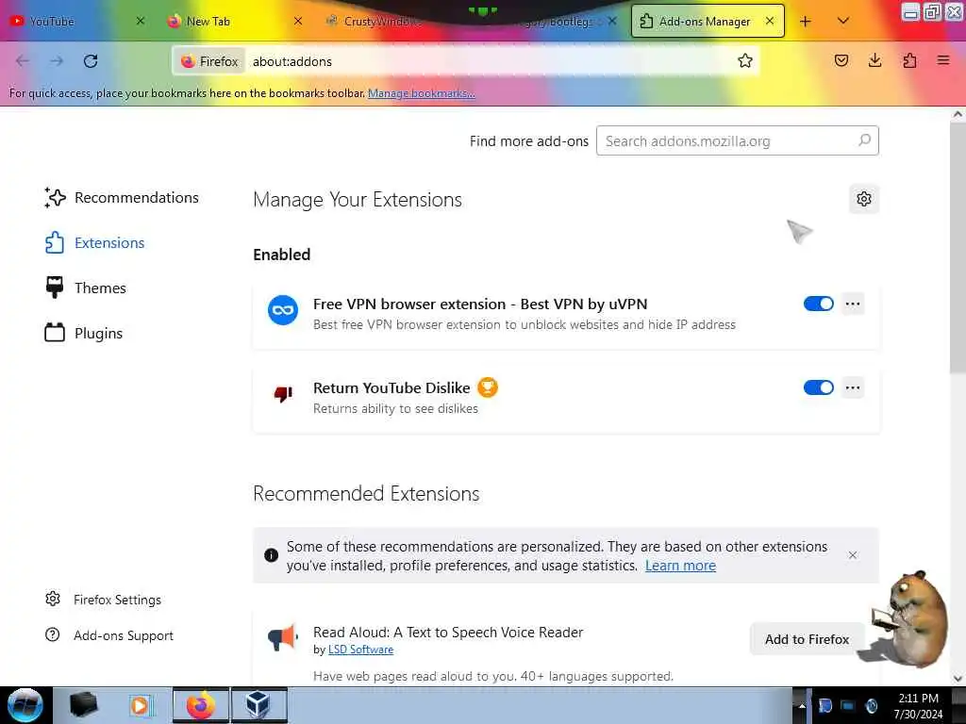Viewport: 966px width, 724px height.
Task: Click the Return YouTube Dislike thumbs-down icon
Action: tap(283, 393)
